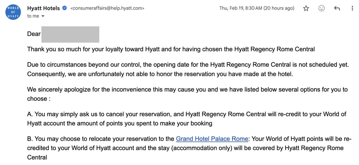Image resolution: width=359 pixels, height=165 pixels.
Task: Star this Hyatt Hotels email
Action: pos(306,9)
